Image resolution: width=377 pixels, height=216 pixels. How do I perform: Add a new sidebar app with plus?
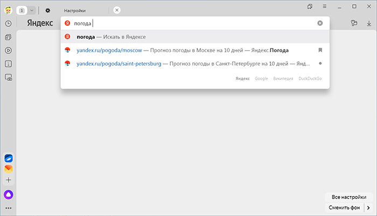[9, 180]
